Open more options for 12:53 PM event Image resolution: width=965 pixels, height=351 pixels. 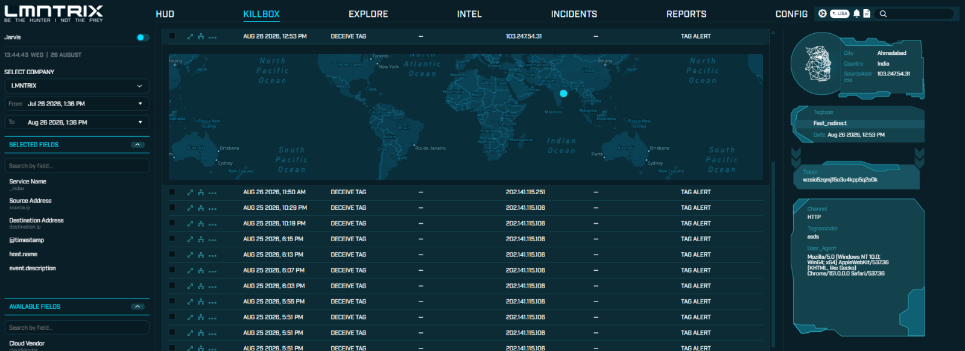[x=212, y=37]
